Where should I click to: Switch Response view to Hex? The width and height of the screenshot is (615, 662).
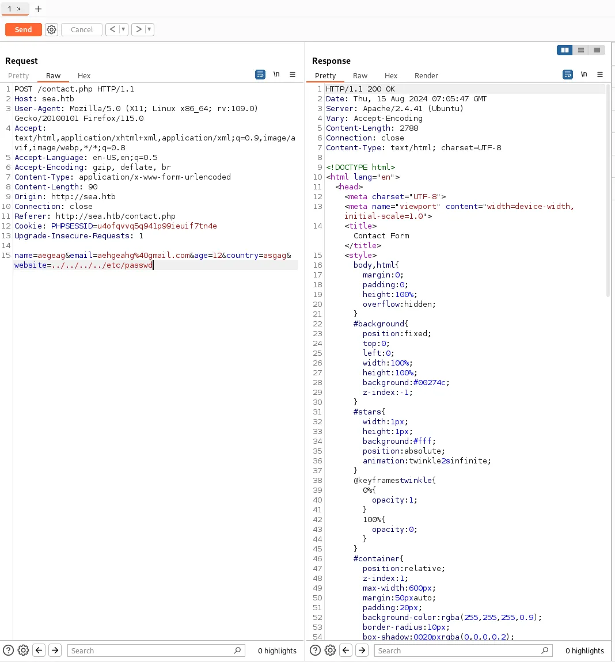(x=391, y=75)
